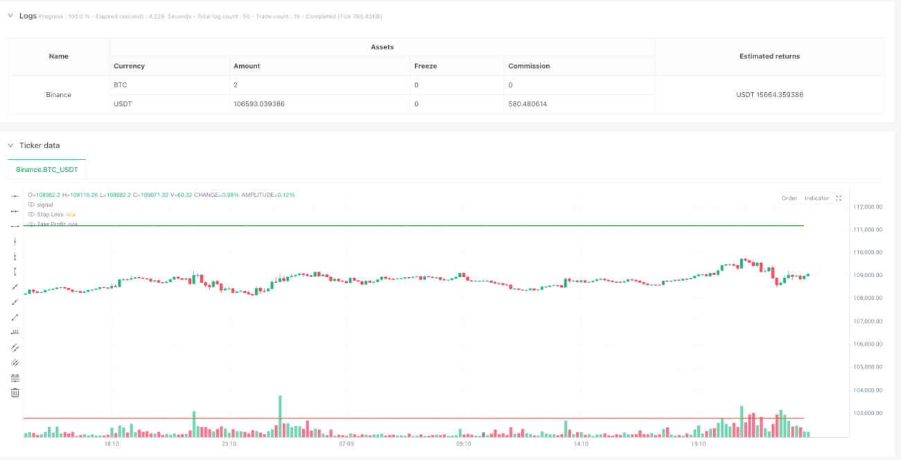
Task: Click the 18:10 time axis label
Action: (111, 444)
